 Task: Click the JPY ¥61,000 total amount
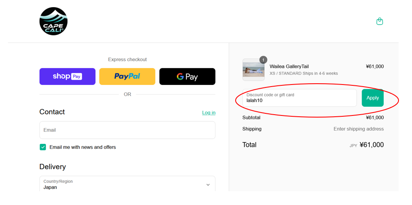pos(367,145)
